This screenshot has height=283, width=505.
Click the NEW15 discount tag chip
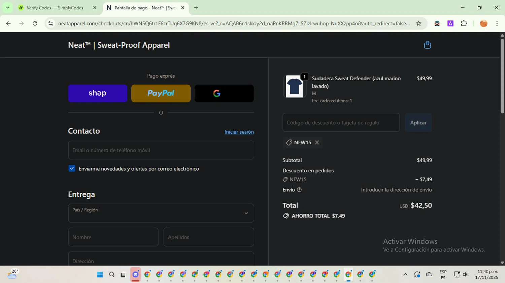[302, 143]
